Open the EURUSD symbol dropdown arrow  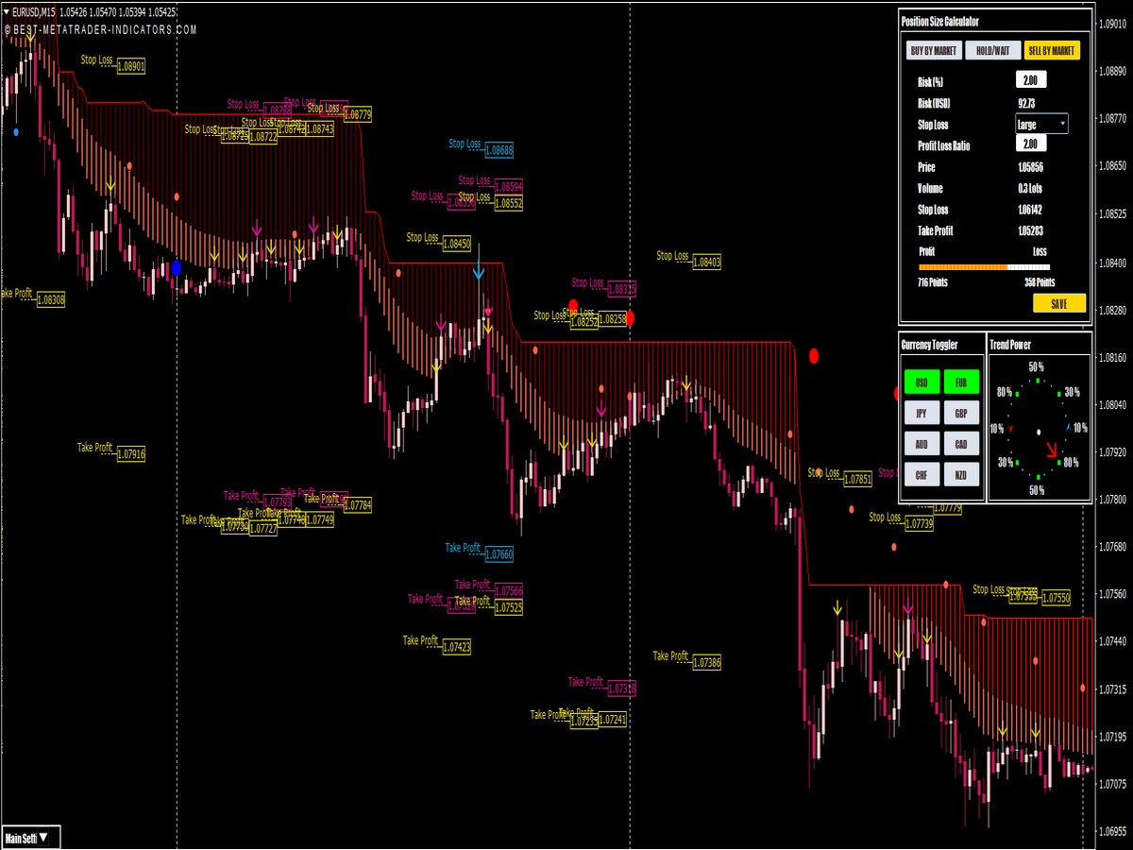coord(8,14)
